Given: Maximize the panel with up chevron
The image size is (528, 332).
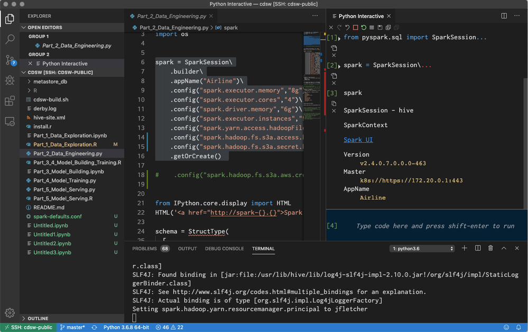Looking at the screenshot, I should click(504, 248).
